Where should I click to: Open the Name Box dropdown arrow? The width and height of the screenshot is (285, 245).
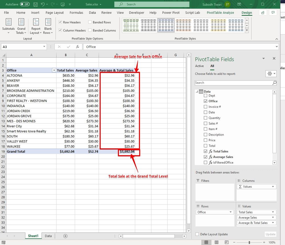pos(44,47)
